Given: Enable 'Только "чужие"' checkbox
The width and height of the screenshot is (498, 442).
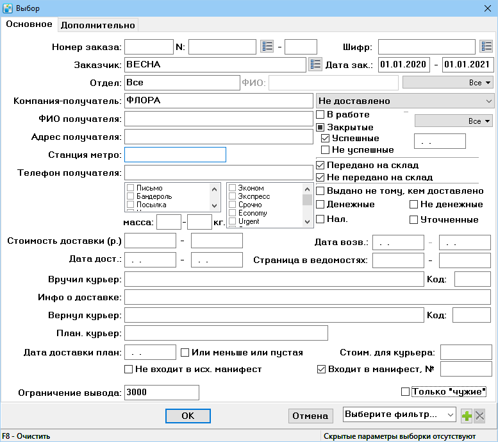Looking at the screenshot, I should [x=405, y=392].
